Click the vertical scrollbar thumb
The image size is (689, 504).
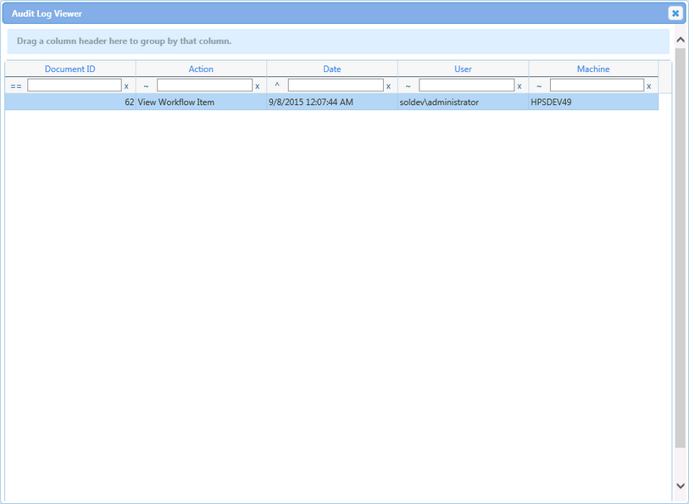(681, 248)
